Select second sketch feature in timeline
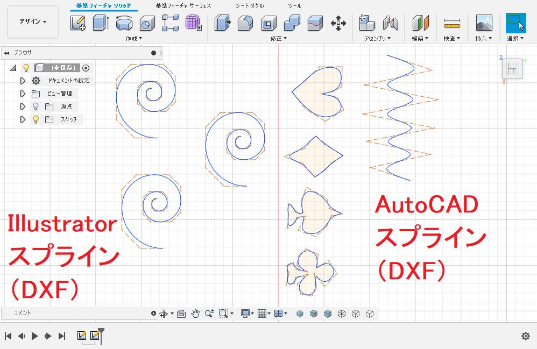Viewport: 537px width, 349px height. click(95, 336)
